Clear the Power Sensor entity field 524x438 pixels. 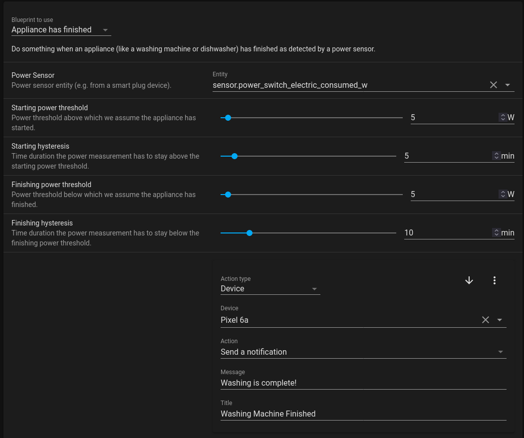(493, 85)
